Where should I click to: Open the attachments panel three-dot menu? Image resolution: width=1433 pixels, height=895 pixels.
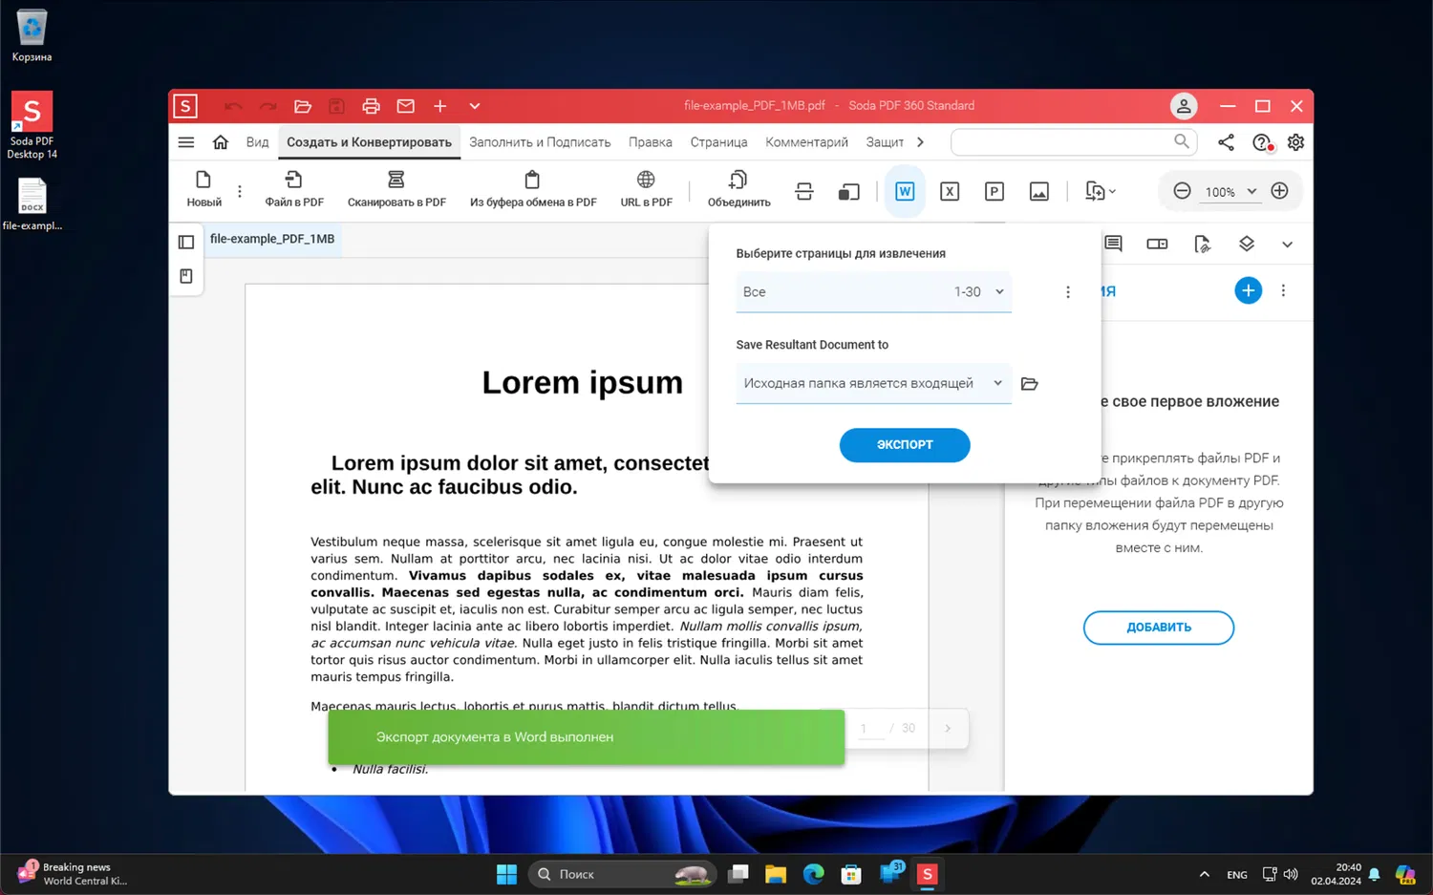click(x=1283, y=290)
